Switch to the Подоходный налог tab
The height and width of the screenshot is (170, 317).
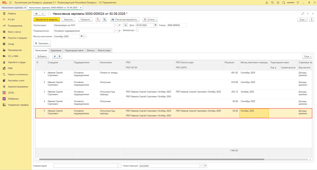[74, 50]
